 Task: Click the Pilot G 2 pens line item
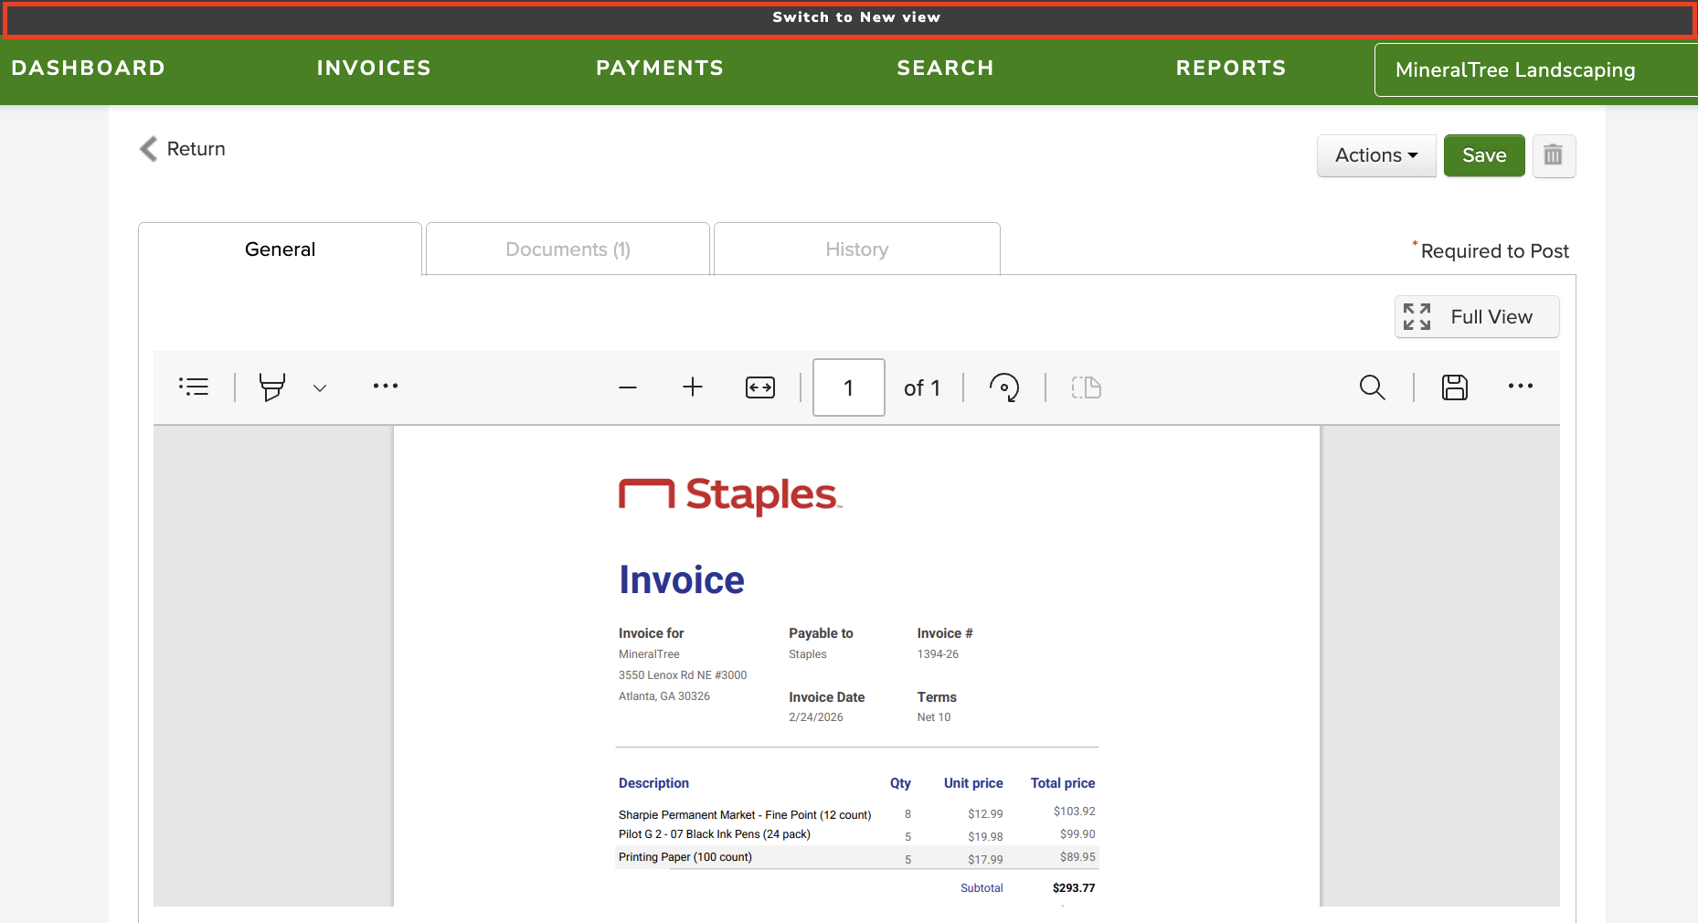pos(715,834)
